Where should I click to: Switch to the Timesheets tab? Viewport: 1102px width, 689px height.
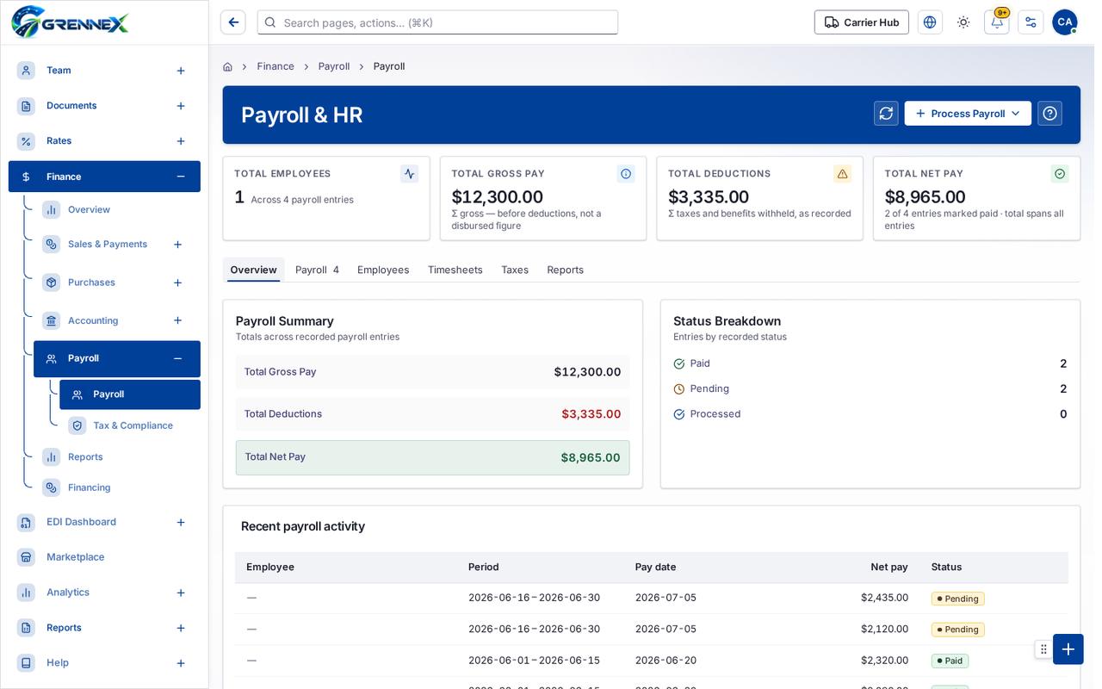click(455, 270)
